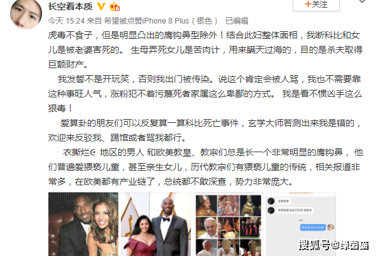Screen dimensions: 378x256
Task: Click the crescent moon emoji in the post
Action: 94,152
